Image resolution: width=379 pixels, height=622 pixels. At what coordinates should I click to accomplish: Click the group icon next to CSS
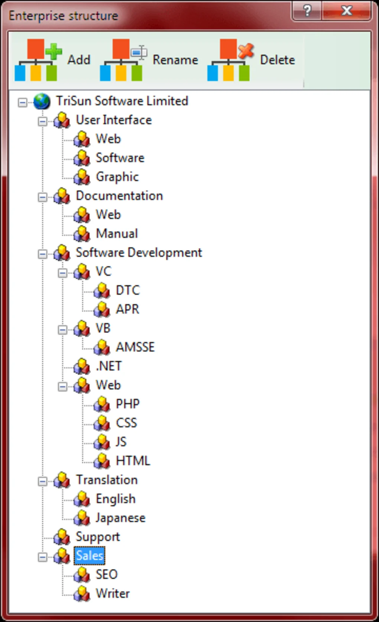pos(102,423)
